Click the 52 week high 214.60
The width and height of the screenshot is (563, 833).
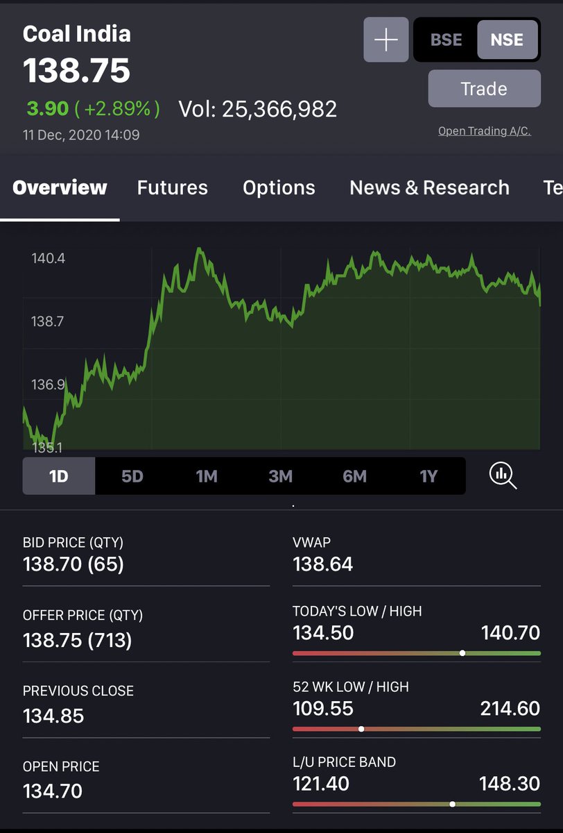point(510,708)
